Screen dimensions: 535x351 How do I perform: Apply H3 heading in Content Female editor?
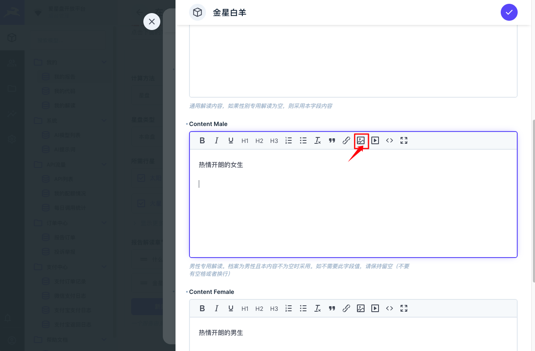click(x=274, y=309)
